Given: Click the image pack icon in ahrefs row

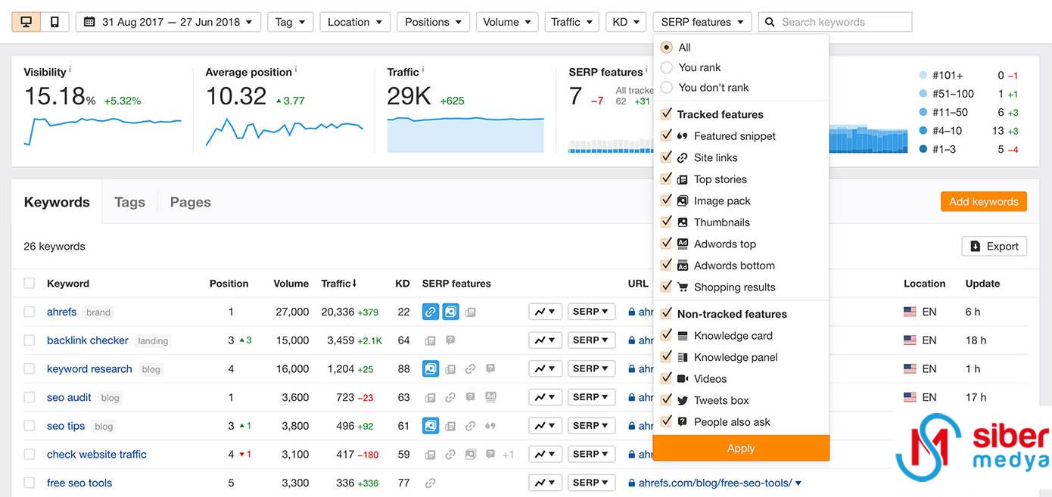Looking at the screenshot, I should tap(450, 312).
